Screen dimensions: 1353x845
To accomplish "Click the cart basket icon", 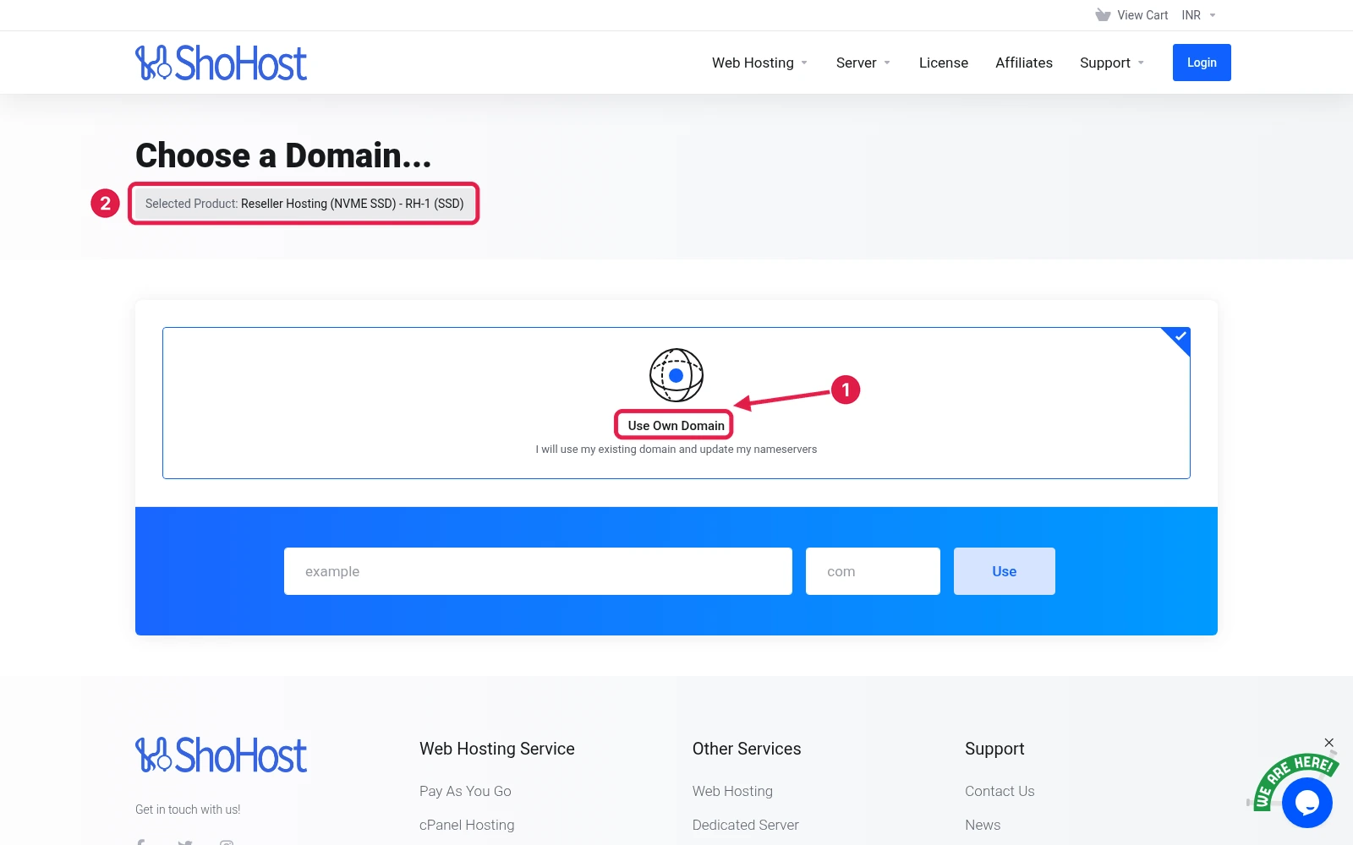I will [x=1103, y=15].
